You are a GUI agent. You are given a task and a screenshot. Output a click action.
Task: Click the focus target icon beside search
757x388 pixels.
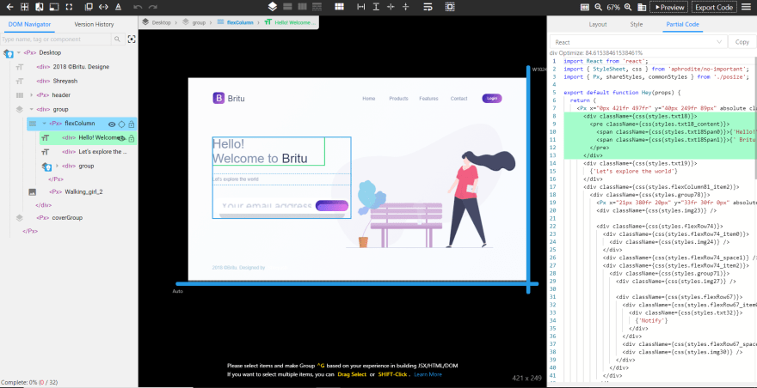[x=132, y=39]
